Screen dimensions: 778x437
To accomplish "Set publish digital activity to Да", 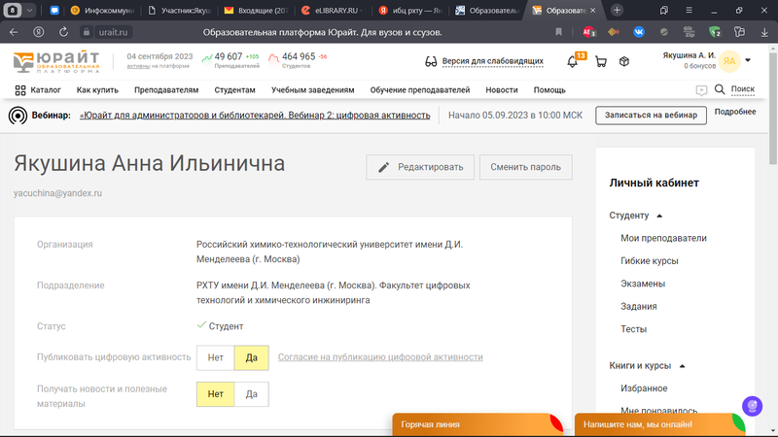I will pyautogui.click(x=251, y=357).
